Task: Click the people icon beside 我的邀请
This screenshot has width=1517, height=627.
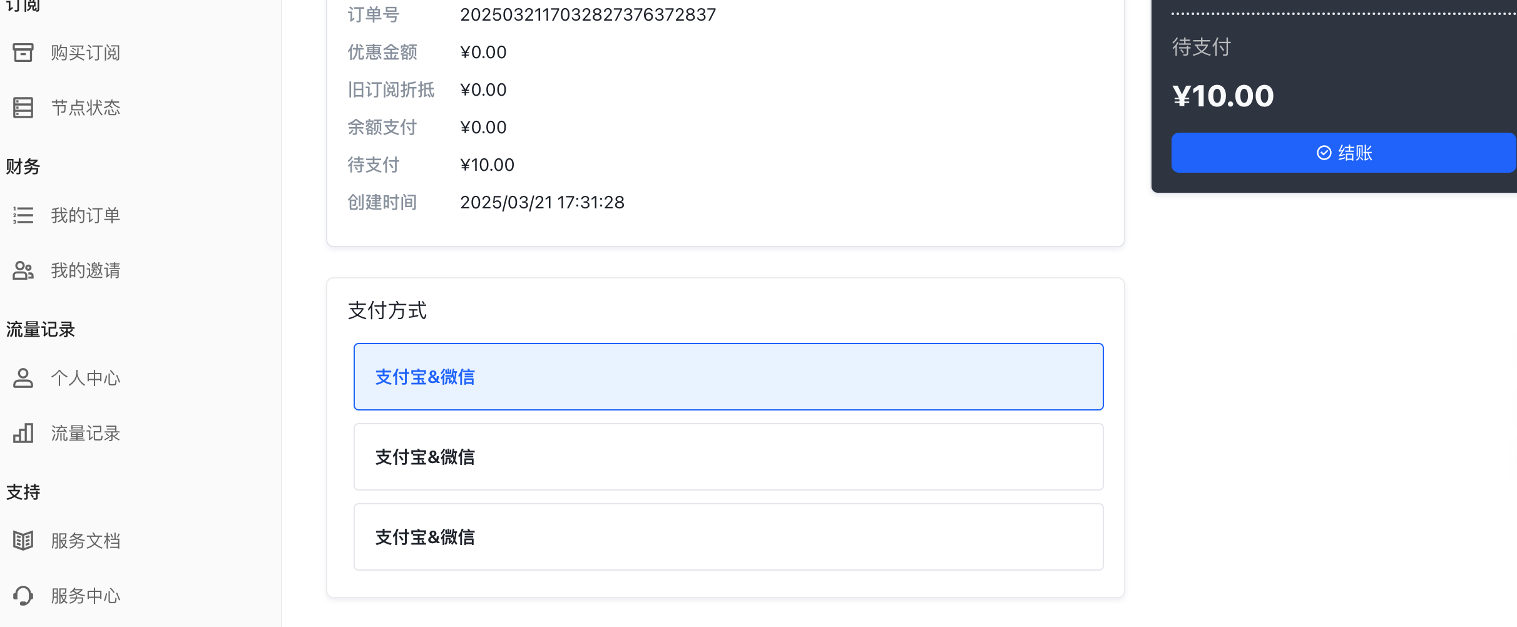Action: click(23, 270)
